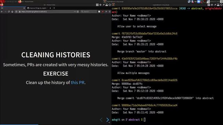The height and width of the screenshot is (125, 223).
Task: Click commit hash starting with 836698afe
Action: (x=149, y=8)
